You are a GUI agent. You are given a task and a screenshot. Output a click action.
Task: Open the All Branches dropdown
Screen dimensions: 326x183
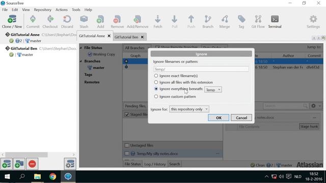click(x=137, y=48)
